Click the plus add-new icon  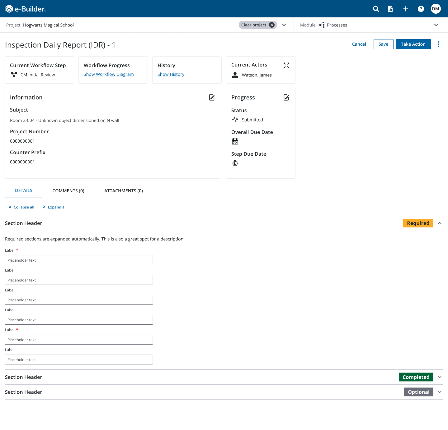pyautogui.click(x=406, y=9)
